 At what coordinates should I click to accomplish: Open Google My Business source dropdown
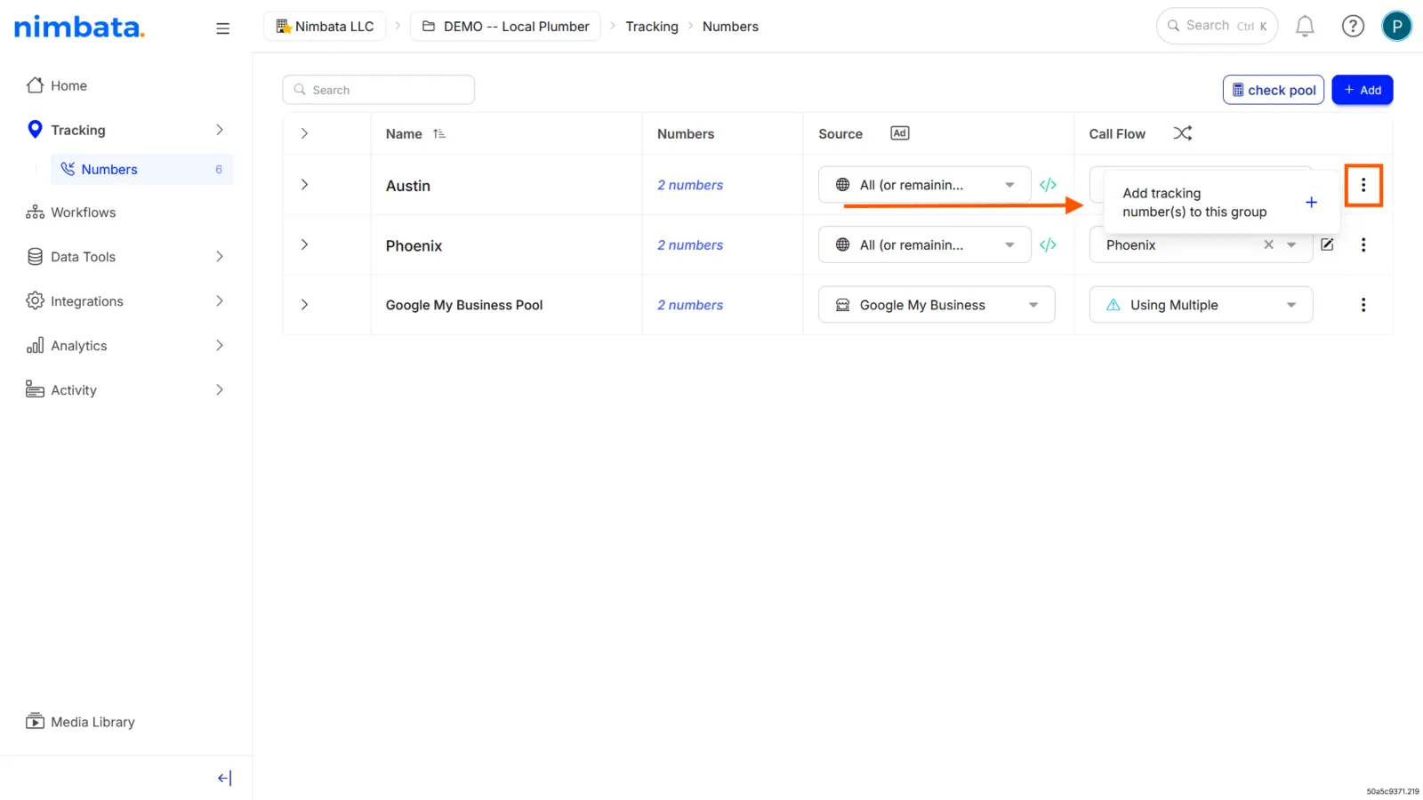coord(937,305)
